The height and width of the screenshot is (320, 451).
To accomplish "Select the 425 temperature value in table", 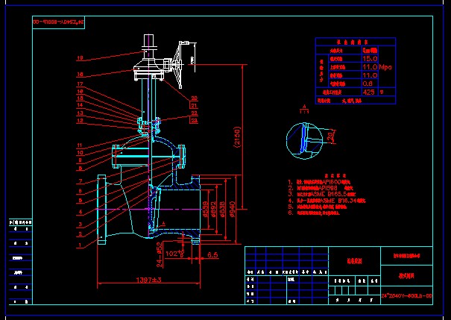I will click(368, 92).
